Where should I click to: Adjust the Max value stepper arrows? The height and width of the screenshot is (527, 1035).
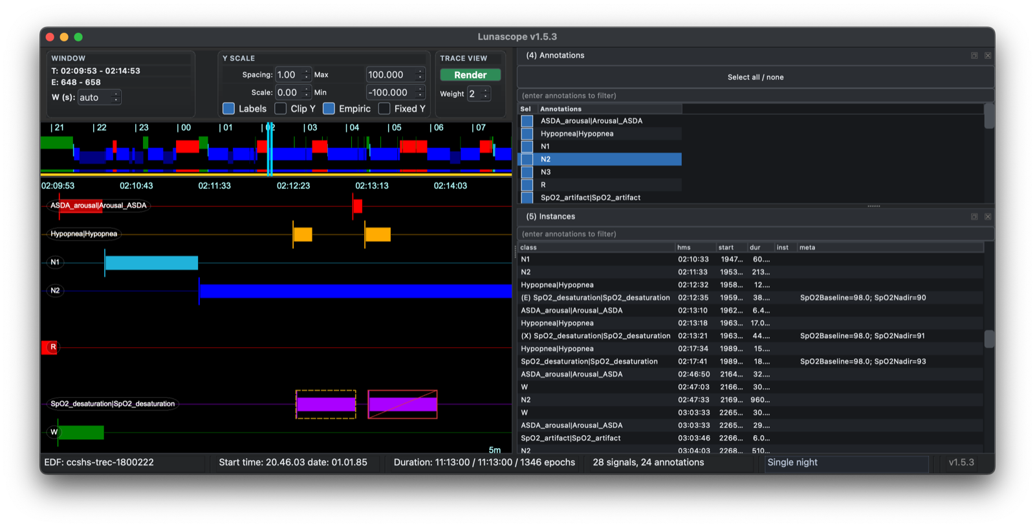[x=420, y=75]
